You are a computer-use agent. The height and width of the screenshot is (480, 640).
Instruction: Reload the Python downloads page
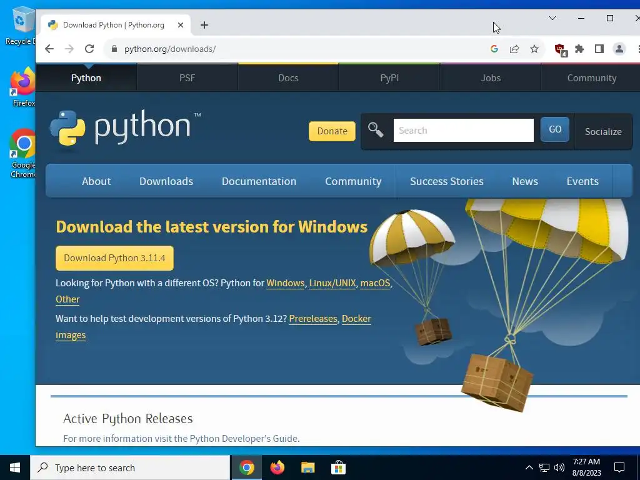[x=89, y=49]
